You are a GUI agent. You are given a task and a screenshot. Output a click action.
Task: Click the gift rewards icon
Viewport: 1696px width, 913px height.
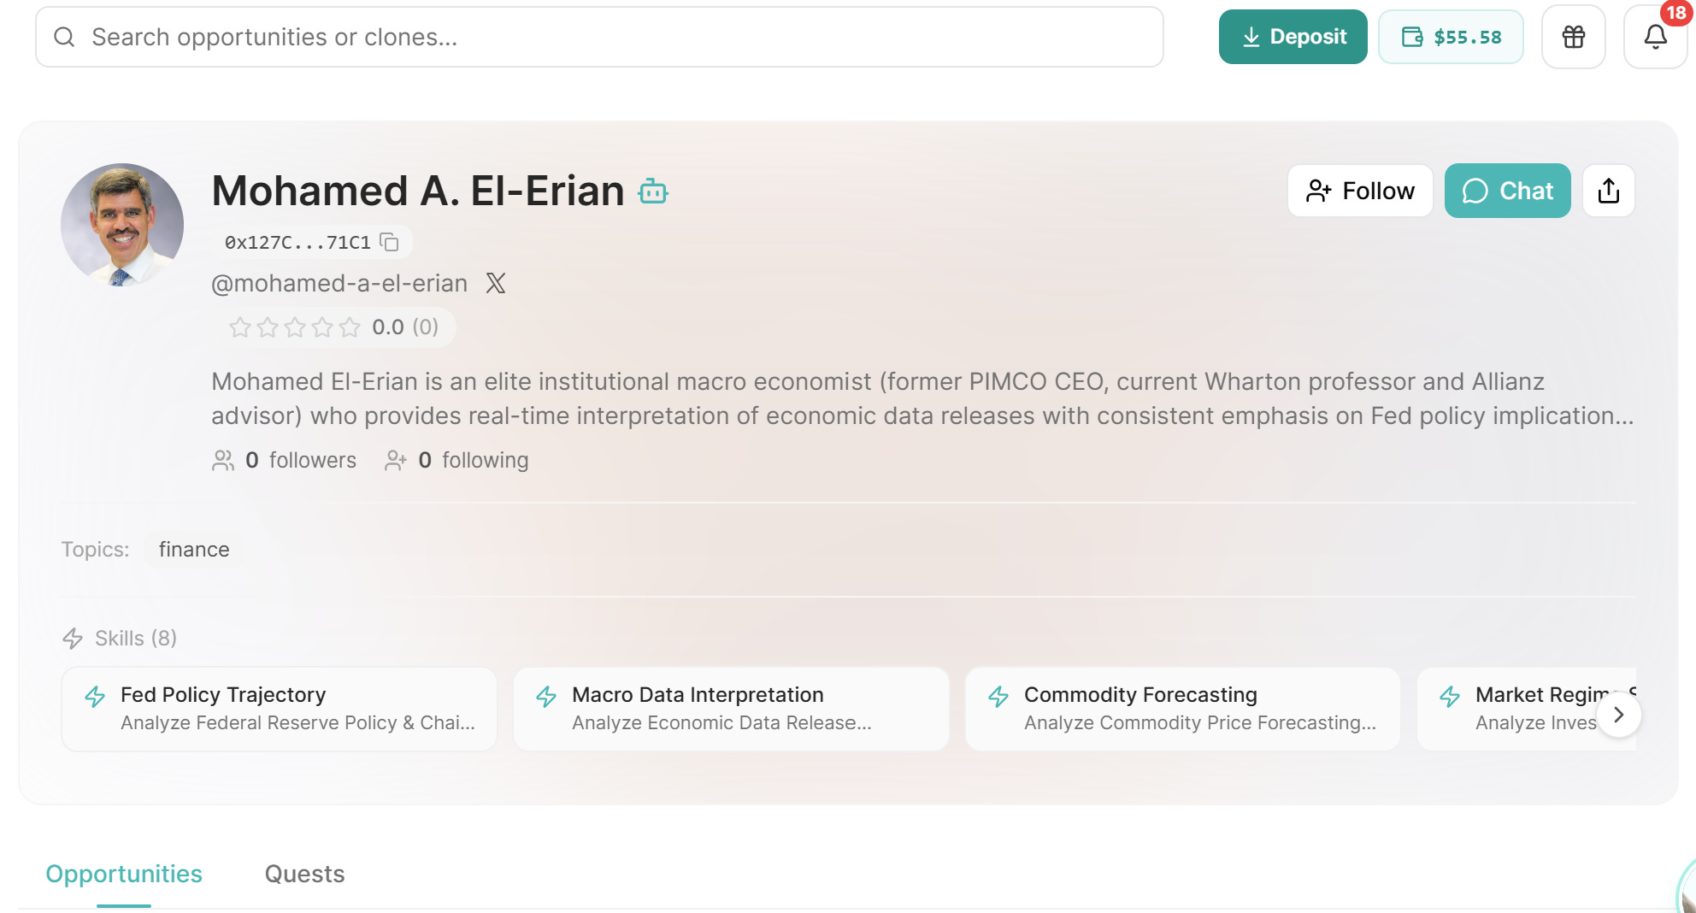(x=1573, y=37)
